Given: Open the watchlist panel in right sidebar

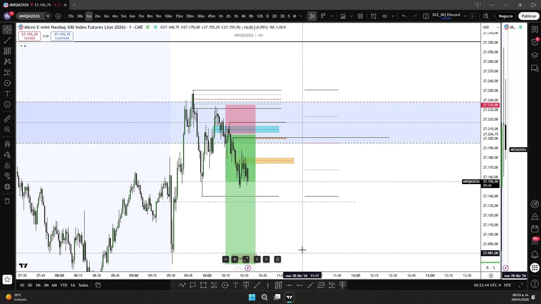Looking at the screenshot, I should coord(535,30).
